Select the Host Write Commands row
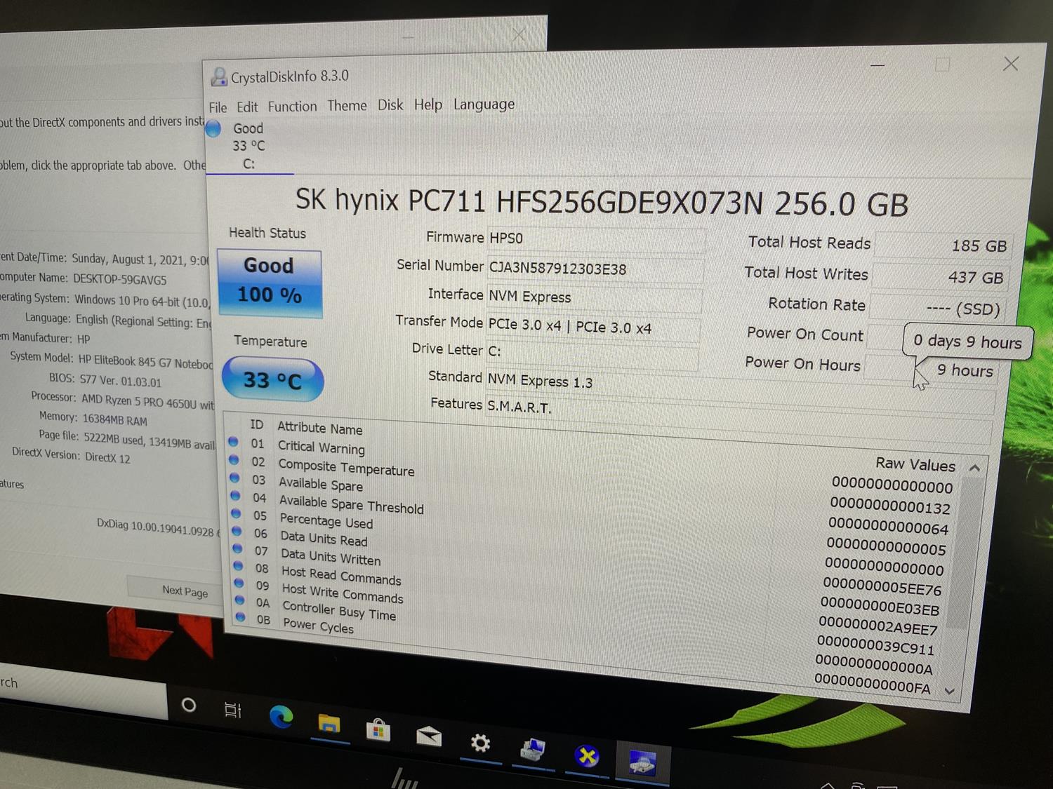This screenshot has width=1053, height=789. coord(591,617)
